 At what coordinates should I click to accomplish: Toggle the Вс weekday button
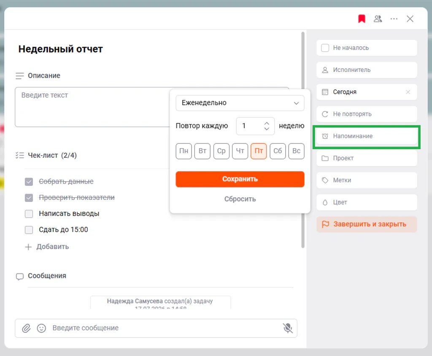pos(297,151)
